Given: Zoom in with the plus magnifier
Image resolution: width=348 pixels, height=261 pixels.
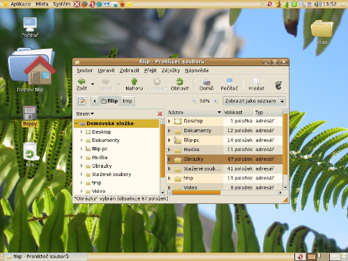Looking at the screenshot, I should (216, 101).
